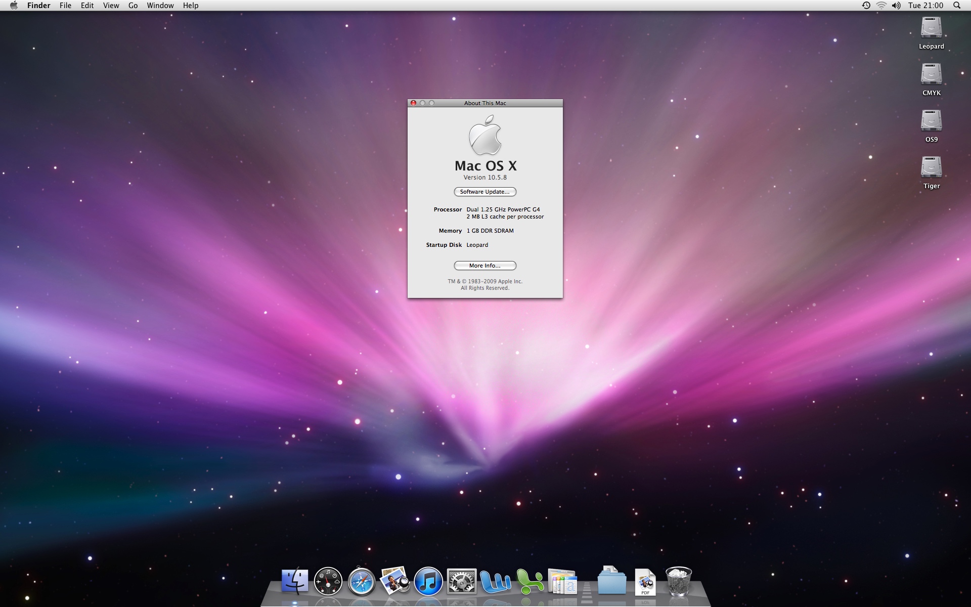Click Version 10.5.8 text to cycle info
The height and width of the screenshot is (607, 971).
tap(485, 178)
